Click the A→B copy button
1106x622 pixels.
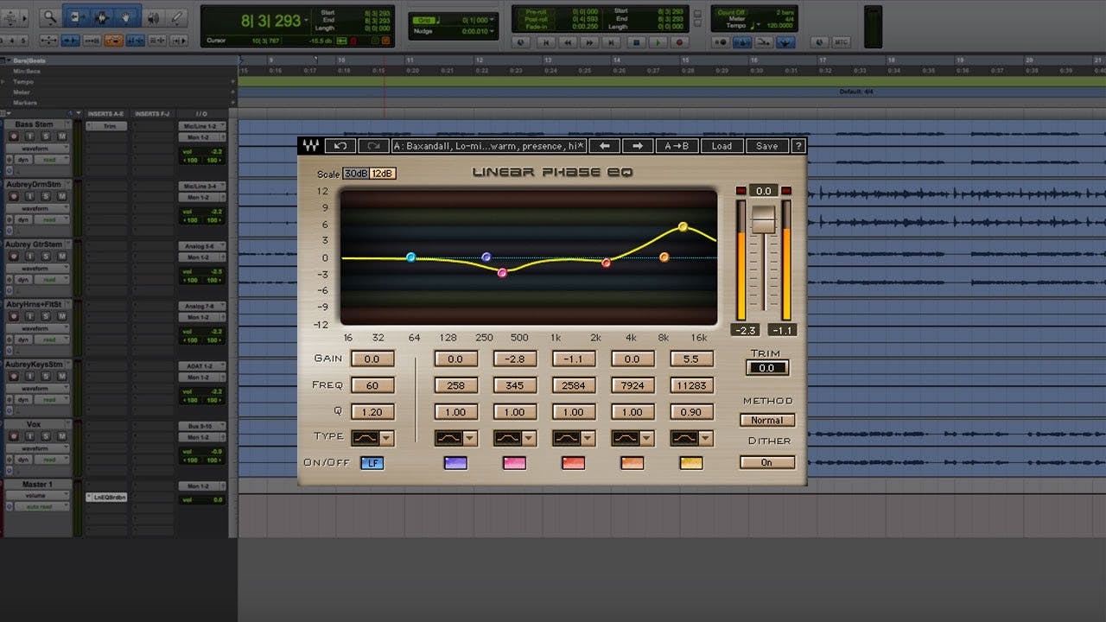point(677,146)
